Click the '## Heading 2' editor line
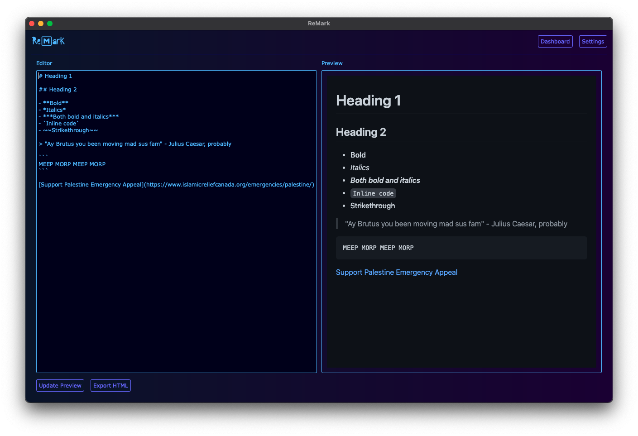This screenshot has height=436, width=638. point(58,90)
